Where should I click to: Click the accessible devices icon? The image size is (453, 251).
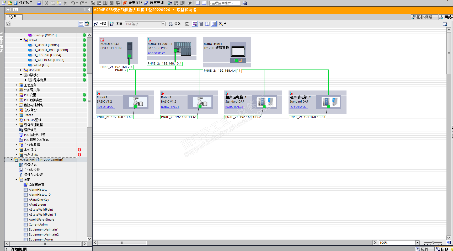click(x=170, y=3)
